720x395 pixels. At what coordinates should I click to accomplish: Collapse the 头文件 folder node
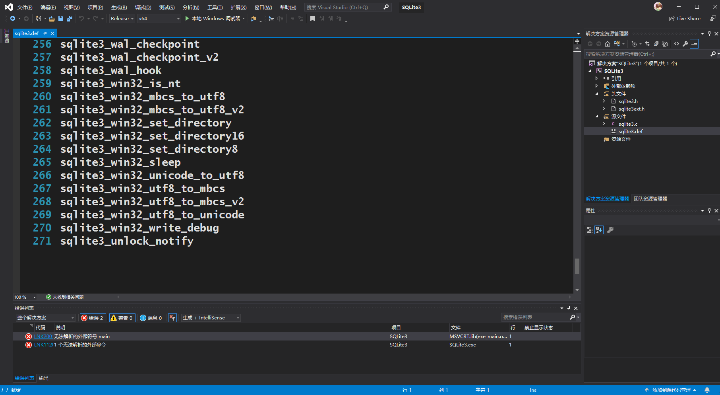tap(597, 93)
